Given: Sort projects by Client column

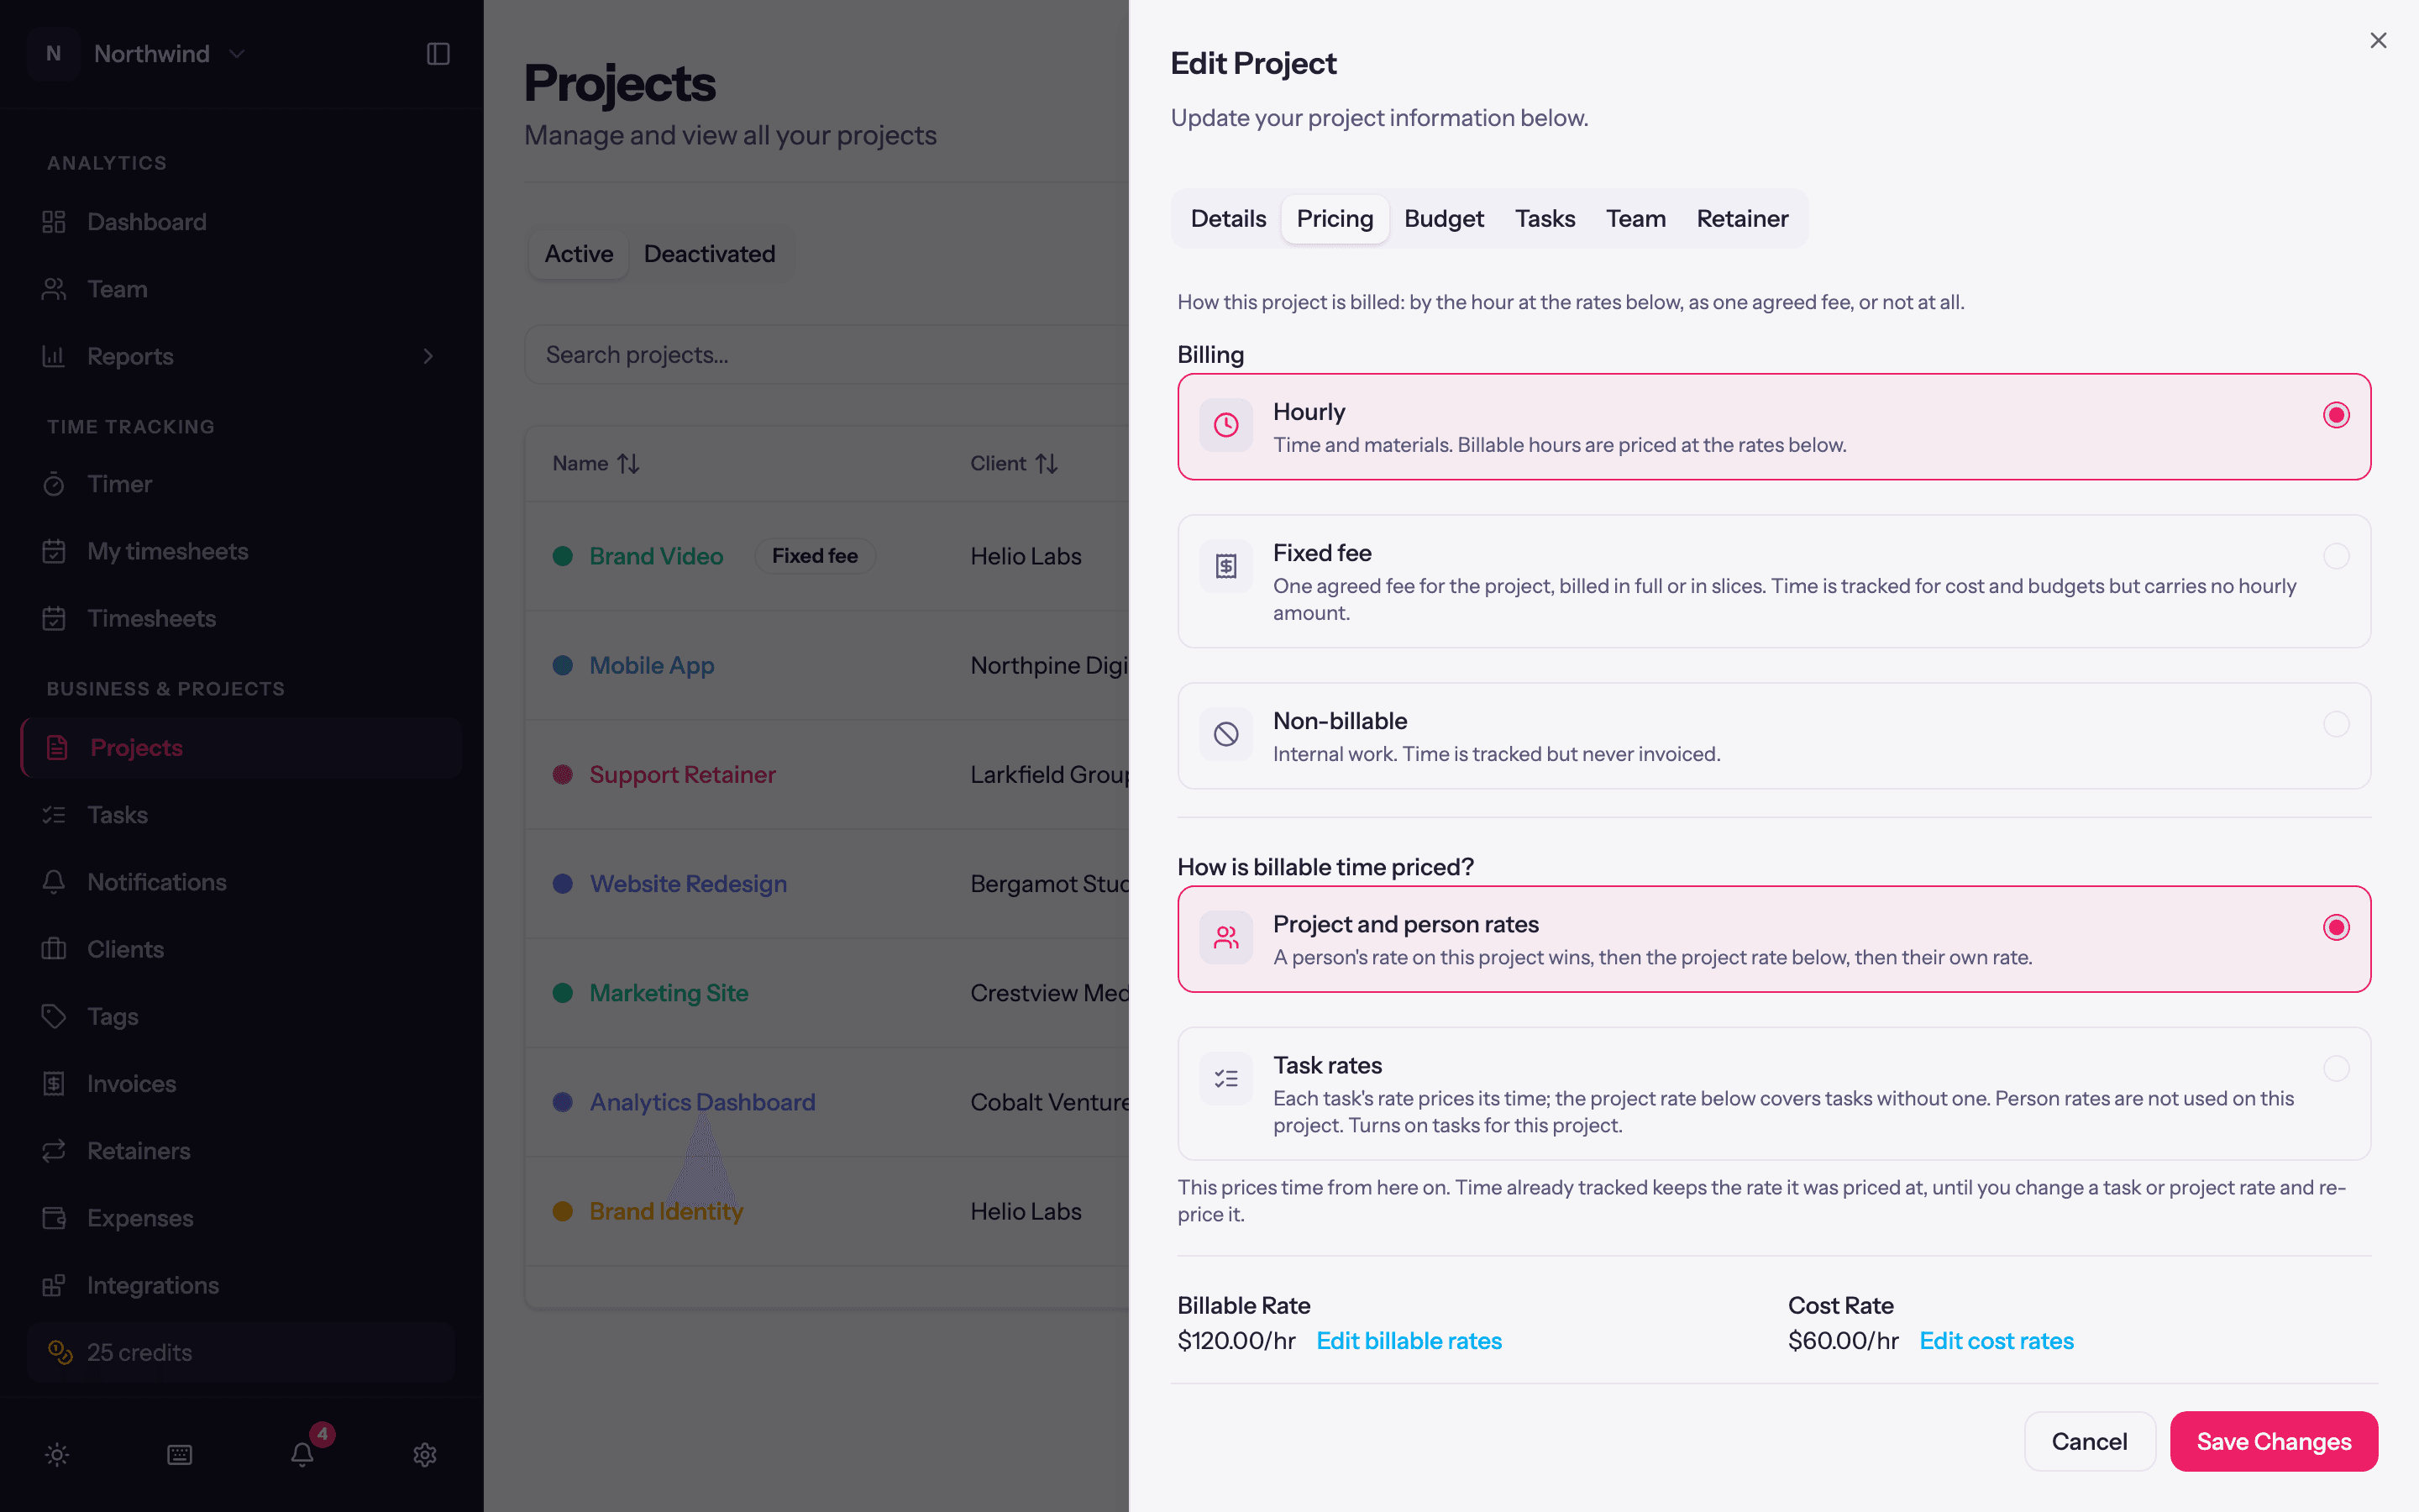Looking at the screenshot, I should coord(1014,463).
